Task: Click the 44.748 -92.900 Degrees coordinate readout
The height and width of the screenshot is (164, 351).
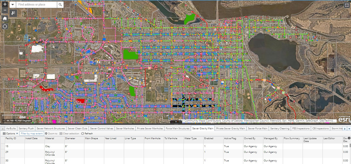Action: [18, 121]
